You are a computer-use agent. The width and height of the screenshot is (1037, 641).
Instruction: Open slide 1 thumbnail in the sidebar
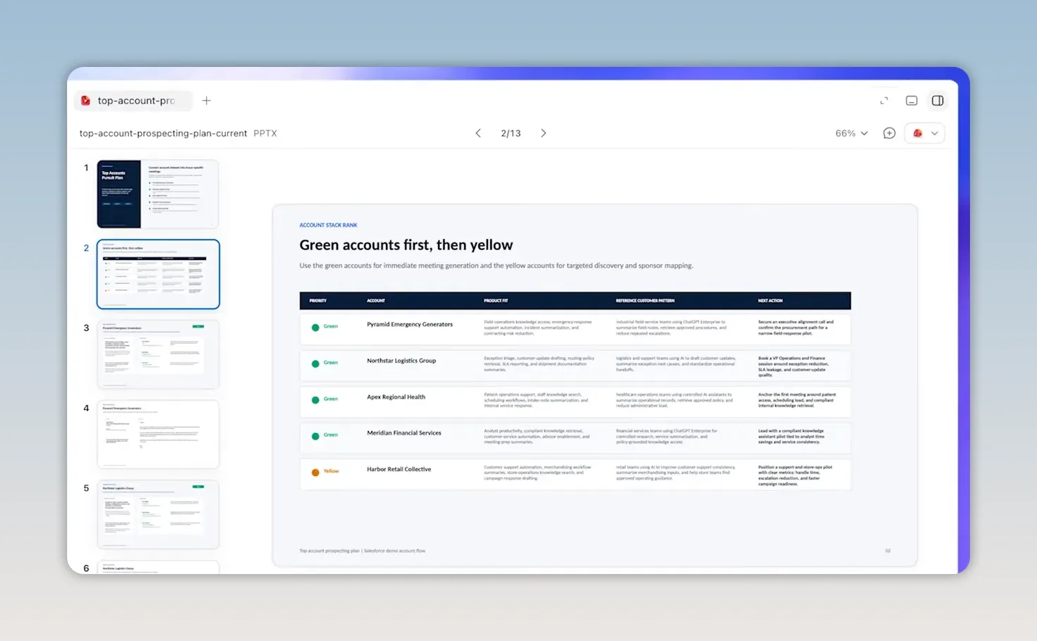pos(158,194)
